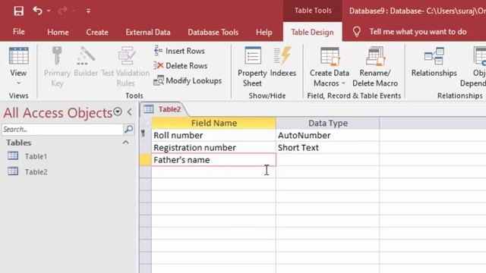Click Delete Rows in Tools group
The image size is (486, 273).
pyautogui.click(x=181, y=66)
